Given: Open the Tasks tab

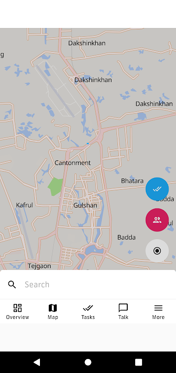Looking at the screenshot, I should [88, 311].
